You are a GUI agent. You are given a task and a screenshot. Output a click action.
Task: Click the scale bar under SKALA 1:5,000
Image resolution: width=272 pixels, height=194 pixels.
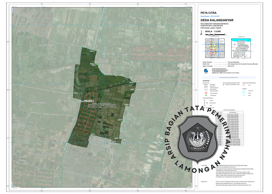[x=214, y=35]
